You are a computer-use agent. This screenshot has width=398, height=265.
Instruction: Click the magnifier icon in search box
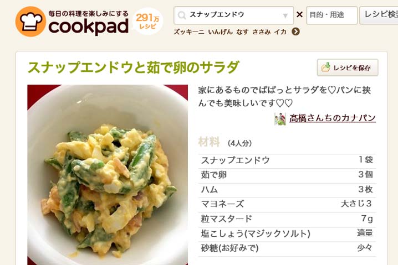click(x=182, y=15)
